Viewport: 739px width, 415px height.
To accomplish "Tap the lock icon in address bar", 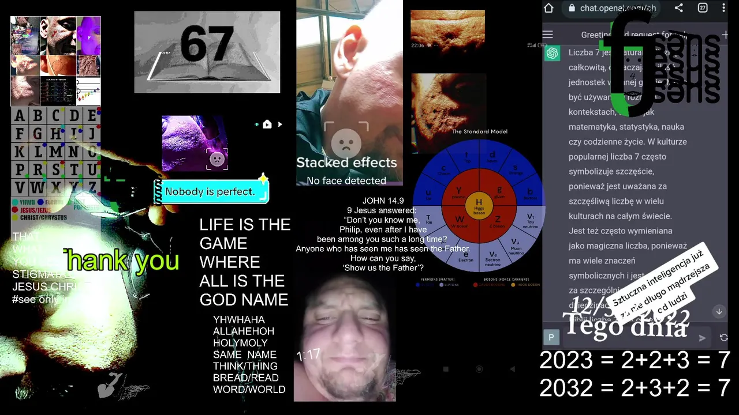I will (572, 8).
